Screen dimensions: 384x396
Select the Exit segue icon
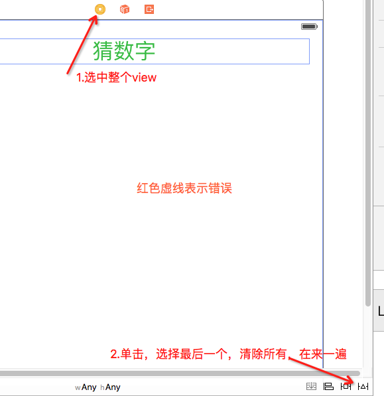point(149,9)
